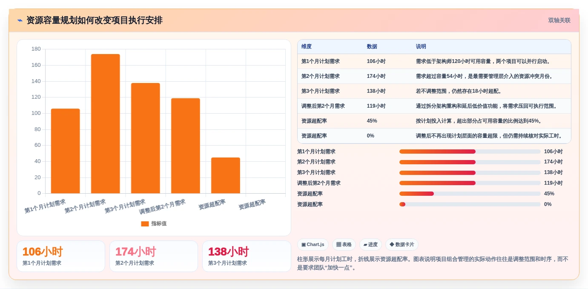Click the 0% 资源超配率 progress bar
Screen dimensions: 588x289
(470, 204)
